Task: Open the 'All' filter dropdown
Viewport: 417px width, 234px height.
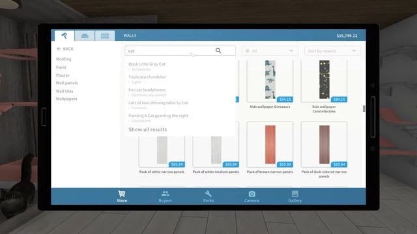Action: coord(270,51)
